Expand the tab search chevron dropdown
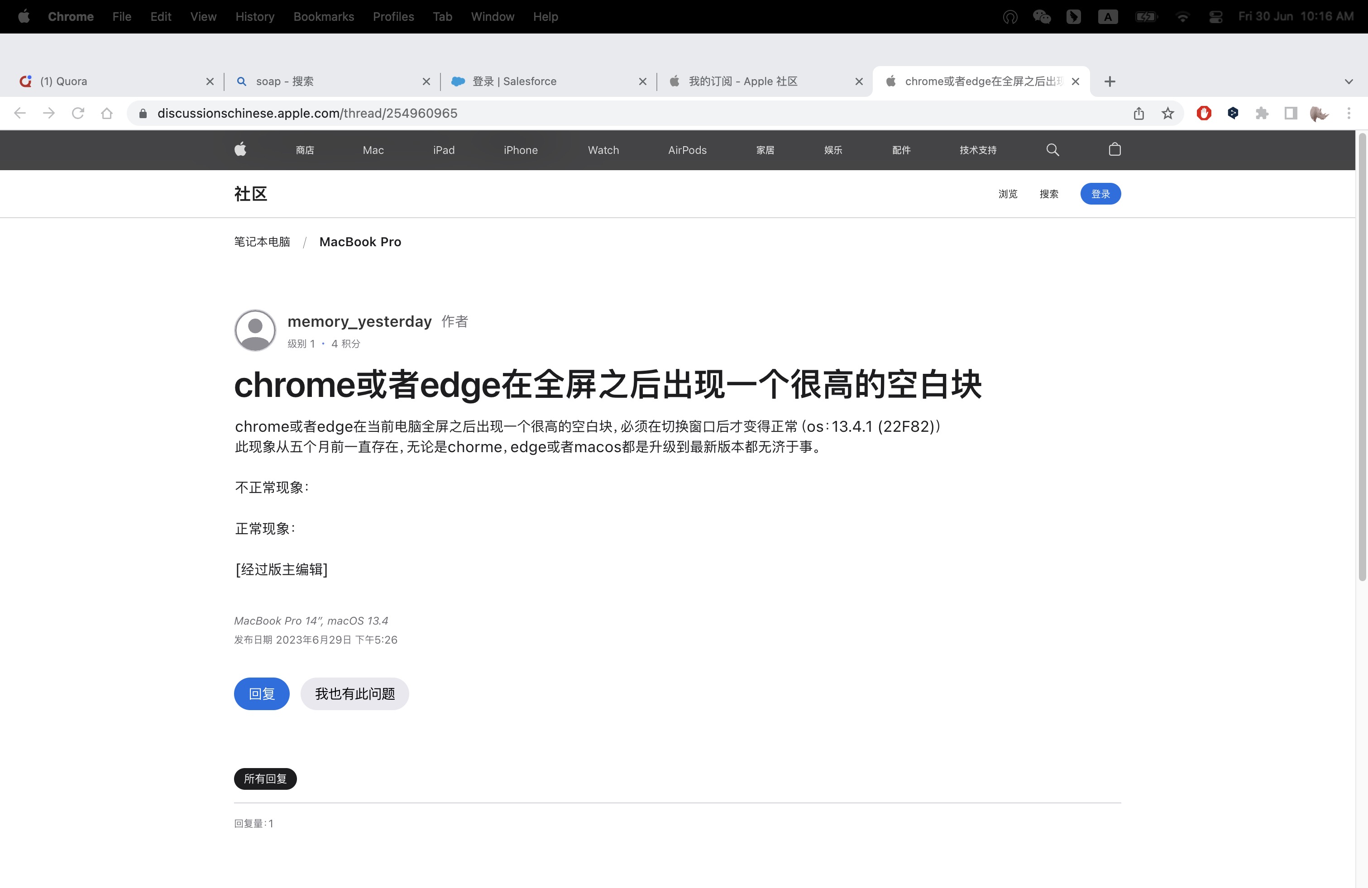Image resolution: width=1368 pixels, height=888 pixels. 1349,81
